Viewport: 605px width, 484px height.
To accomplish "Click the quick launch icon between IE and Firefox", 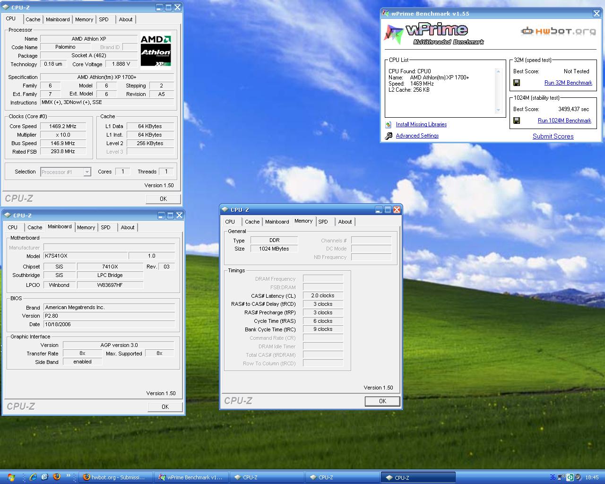I will [45, 477].
